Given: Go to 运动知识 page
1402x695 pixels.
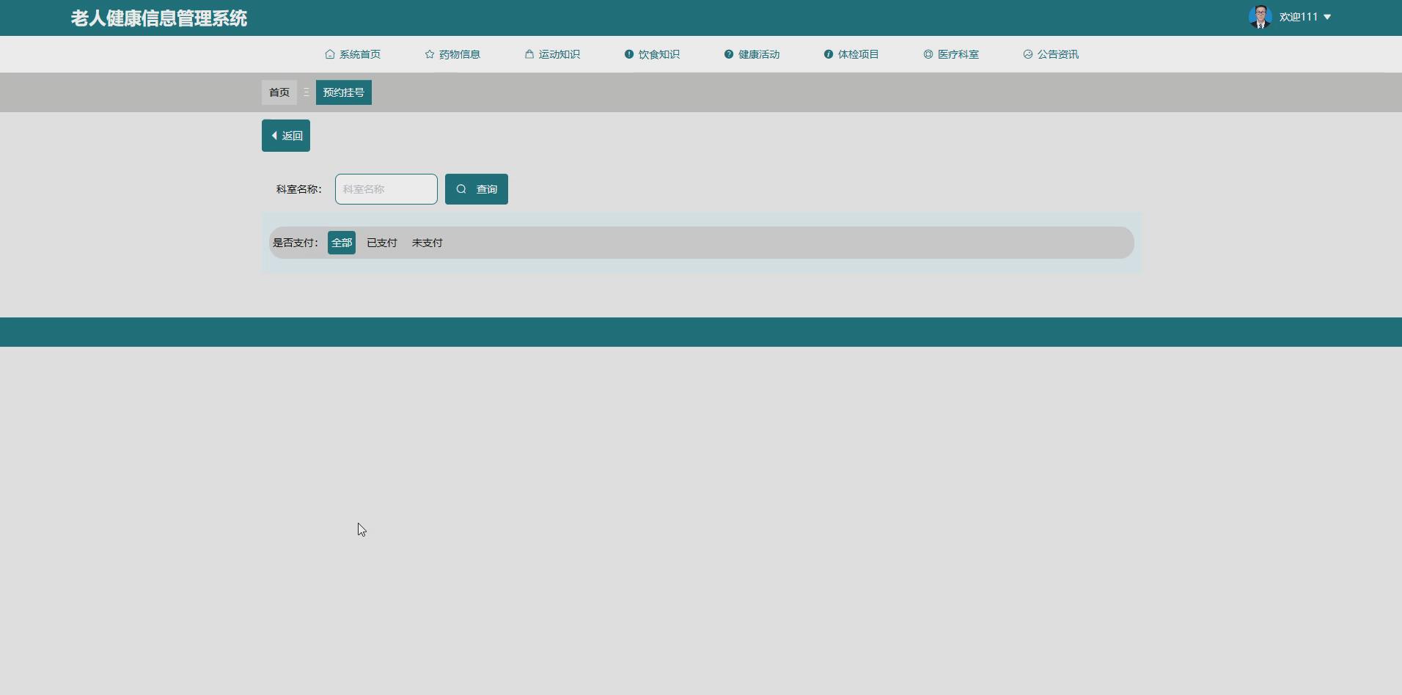Looking at the screenshot, I should point(552,54).
